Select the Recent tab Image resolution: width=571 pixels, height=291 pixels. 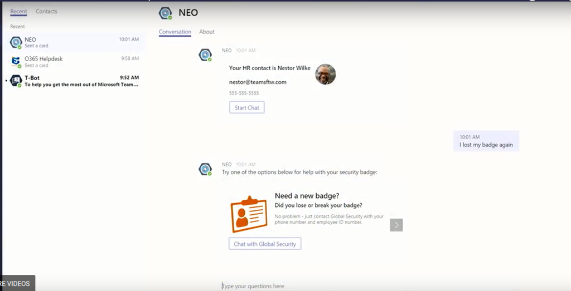tap(18, 11)
